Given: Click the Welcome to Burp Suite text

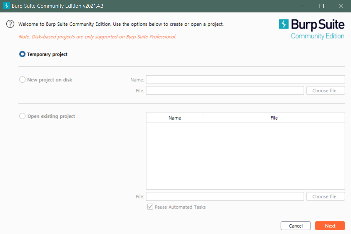Looking at the screenshot, I should tap(121, 24).
